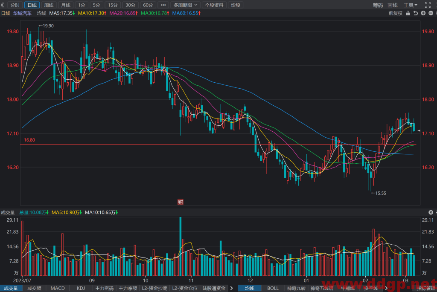Select the 成交量 indicator tab at bottom
This screenshot has width=437, height=292.
[11, 289]
